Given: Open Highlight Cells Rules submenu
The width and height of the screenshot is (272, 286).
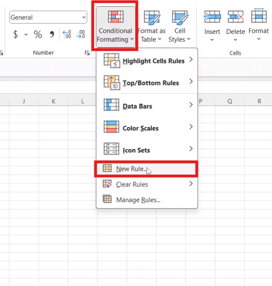Looking at the screenshot, I should coord(147,60).
